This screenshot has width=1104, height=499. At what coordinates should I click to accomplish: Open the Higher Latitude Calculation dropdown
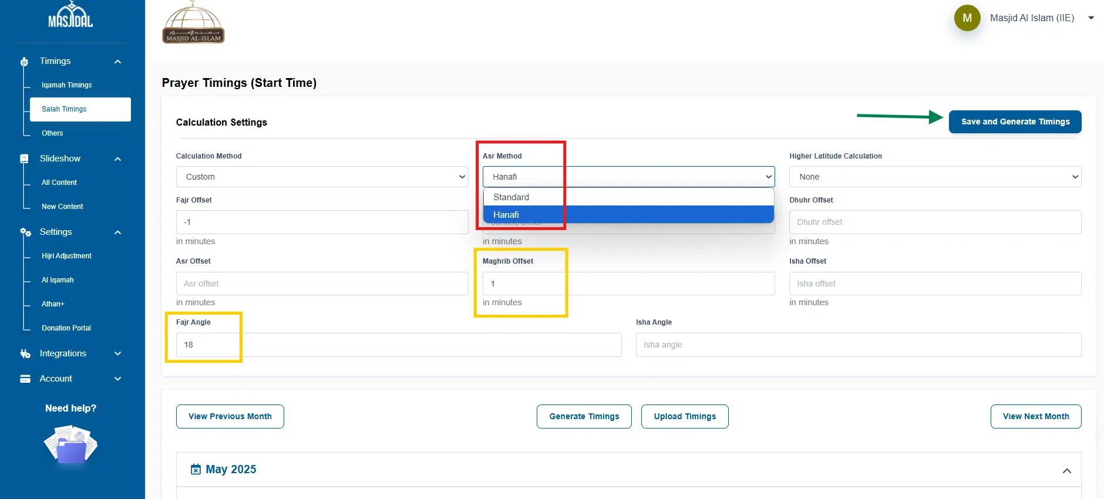pyautogui.click(x=935, y=177)
